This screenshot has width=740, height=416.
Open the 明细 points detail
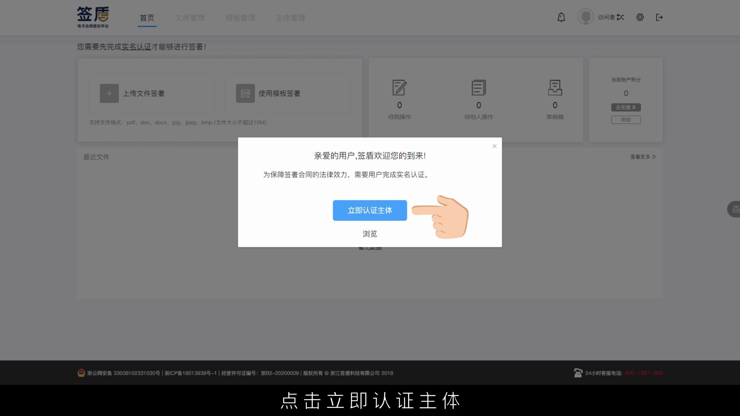point(626,120)
